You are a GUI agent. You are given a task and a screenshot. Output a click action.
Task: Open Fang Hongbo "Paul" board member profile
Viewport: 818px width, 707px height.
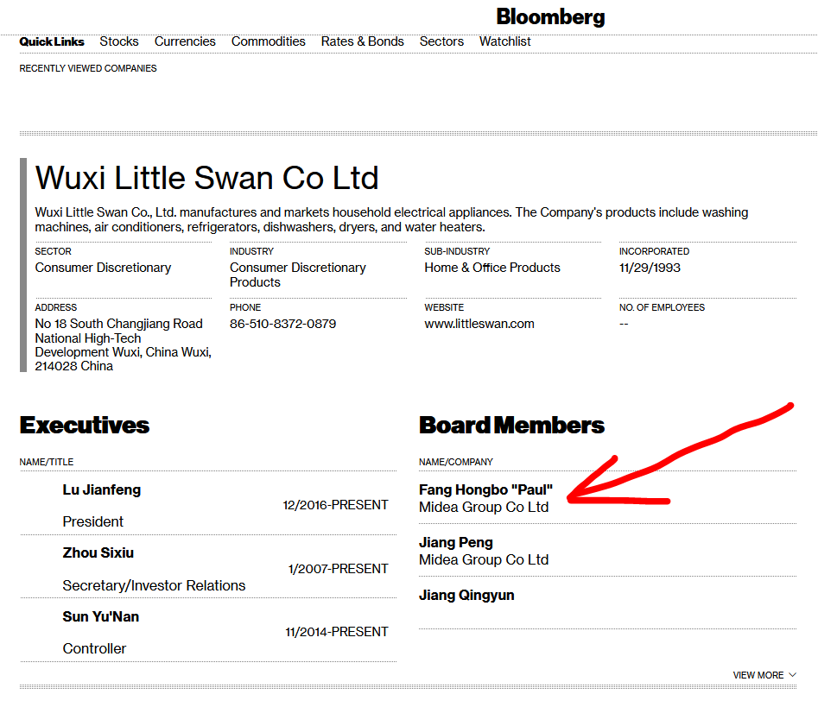pos(485,489)
